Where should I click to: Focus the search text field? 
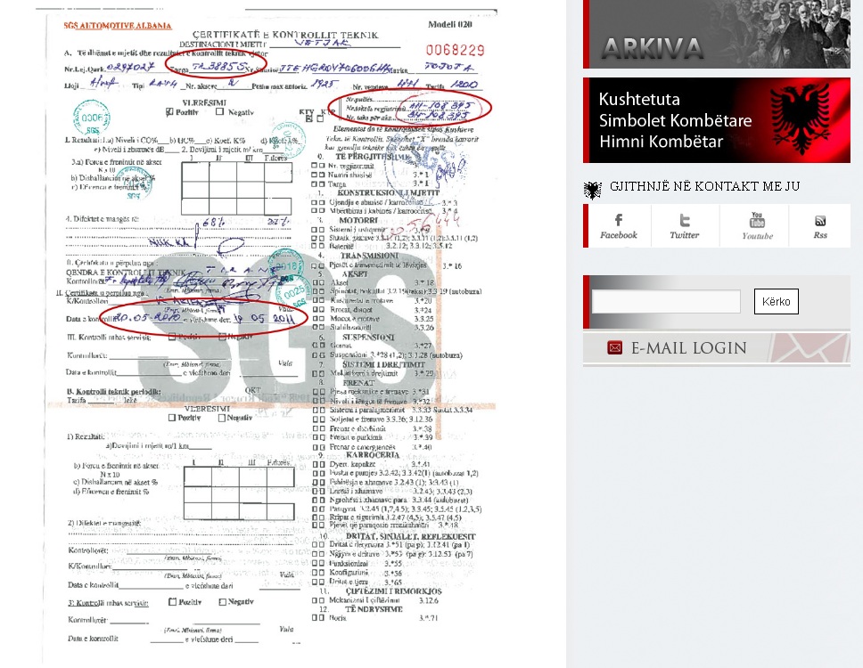click(666, 302)
